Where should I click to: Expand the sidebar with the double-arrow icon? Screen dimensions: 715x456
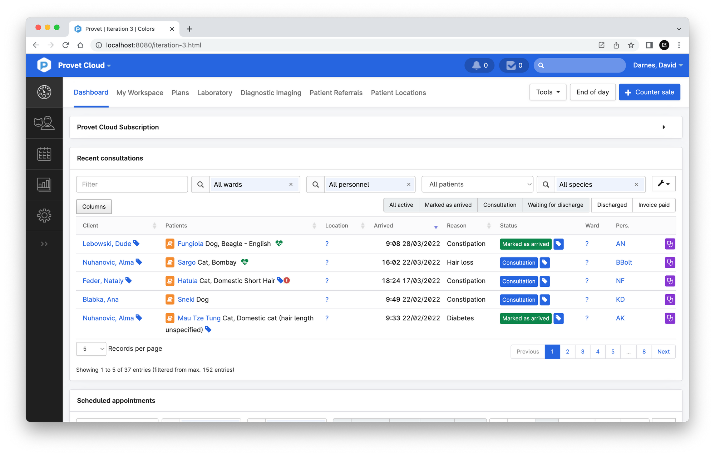(44, 244)
